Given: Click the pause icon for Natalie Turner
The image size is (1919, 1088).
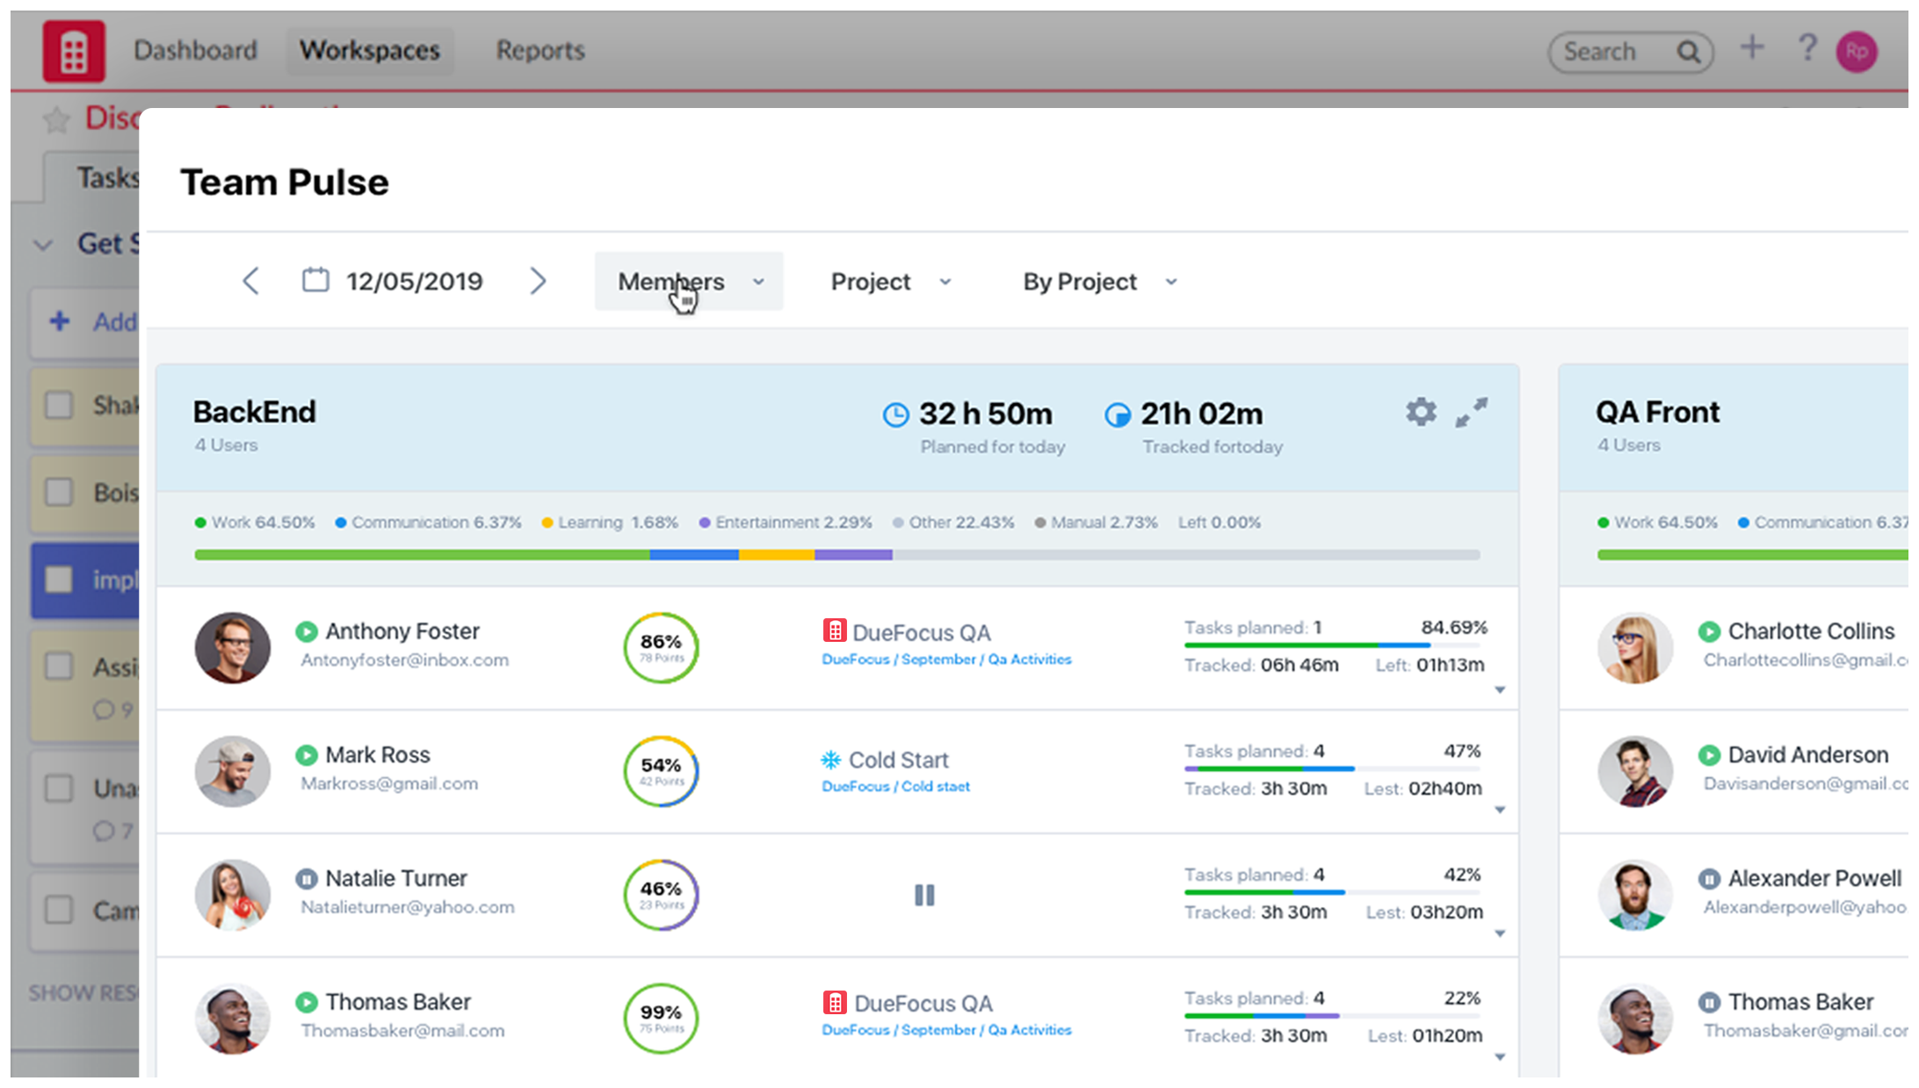Looking at the screenshot, I should 924,895.
